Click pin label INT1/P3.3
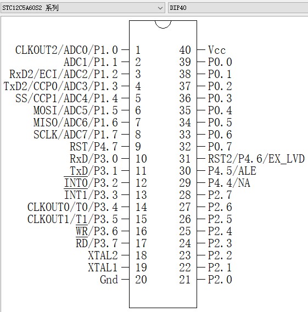 [91, 195]
